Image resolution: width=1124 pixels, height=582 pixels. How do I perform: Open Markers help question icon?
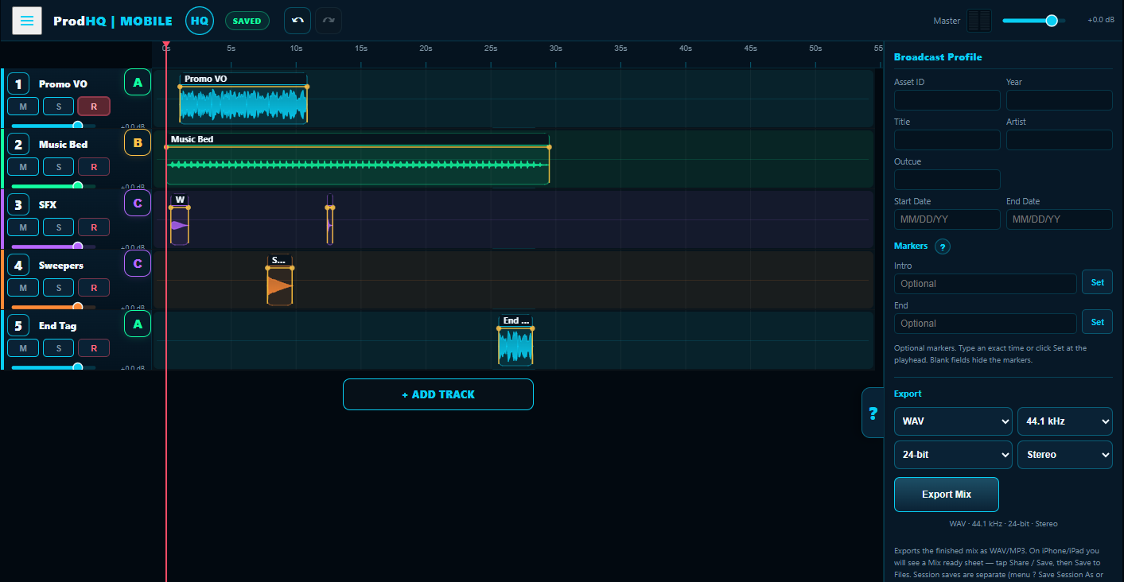[943, 246]
